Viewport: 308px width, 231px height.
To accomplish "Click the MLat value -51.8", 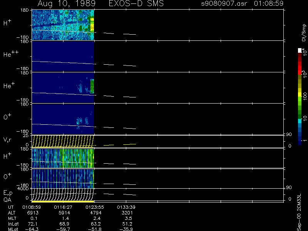I will [x=95, y=229].
